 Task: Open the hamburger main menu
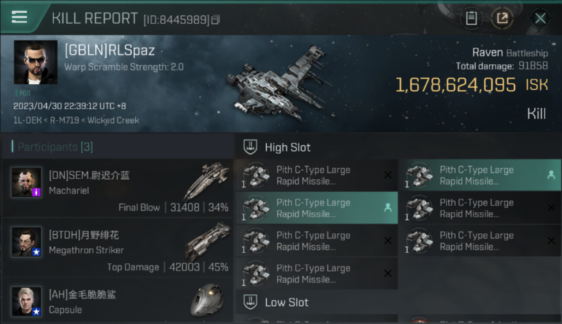pos(19,17)
